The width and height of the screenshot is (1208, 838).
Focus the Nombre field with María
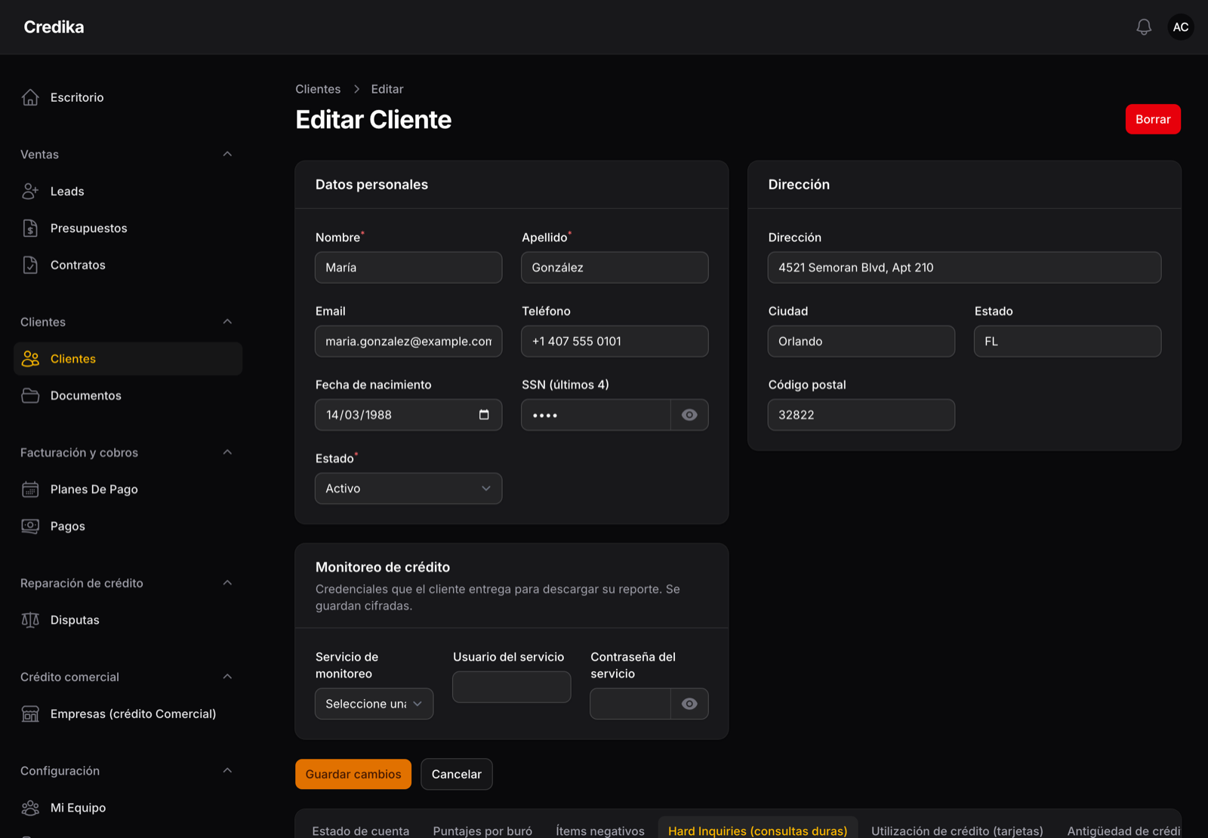click(408, 268)
